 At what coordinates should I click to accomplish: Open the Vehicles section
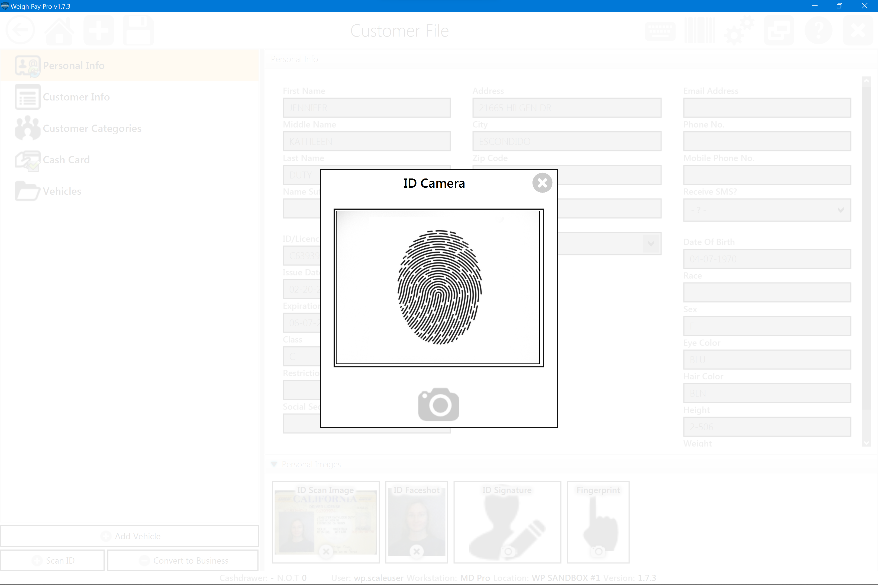62,191
